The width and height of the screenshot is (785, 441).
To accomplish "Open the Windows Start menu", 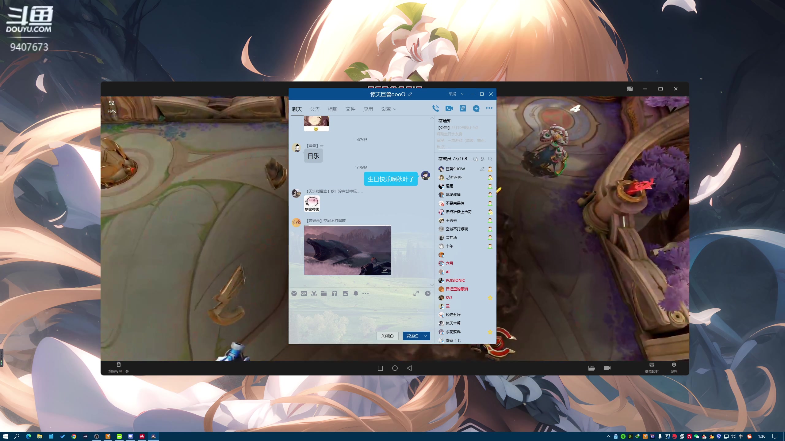I will pyautogui.click(x=6, y=436).
